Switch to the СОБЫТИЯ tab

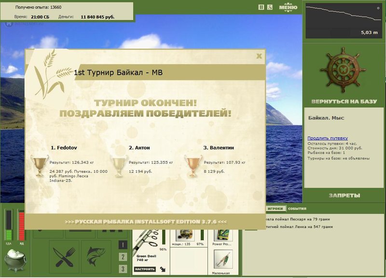297,208
